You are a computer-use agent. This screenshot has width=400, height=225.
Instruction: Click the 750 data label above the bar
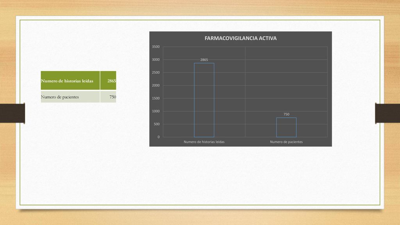click(x=286, y=114)
